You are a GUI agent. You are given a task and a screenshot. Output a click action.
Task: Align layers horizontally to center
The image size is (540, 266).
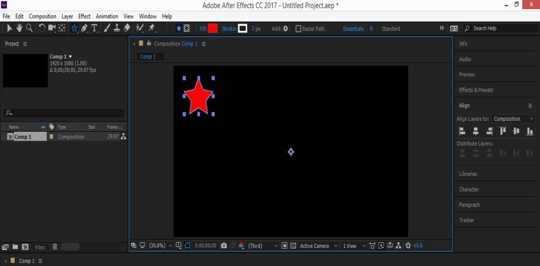(476, 131)
